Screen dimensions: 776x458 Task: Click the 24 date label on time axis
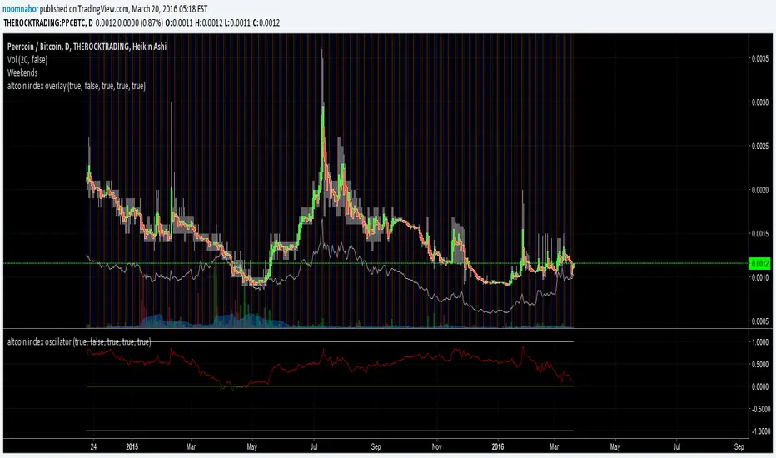[93, 446]
